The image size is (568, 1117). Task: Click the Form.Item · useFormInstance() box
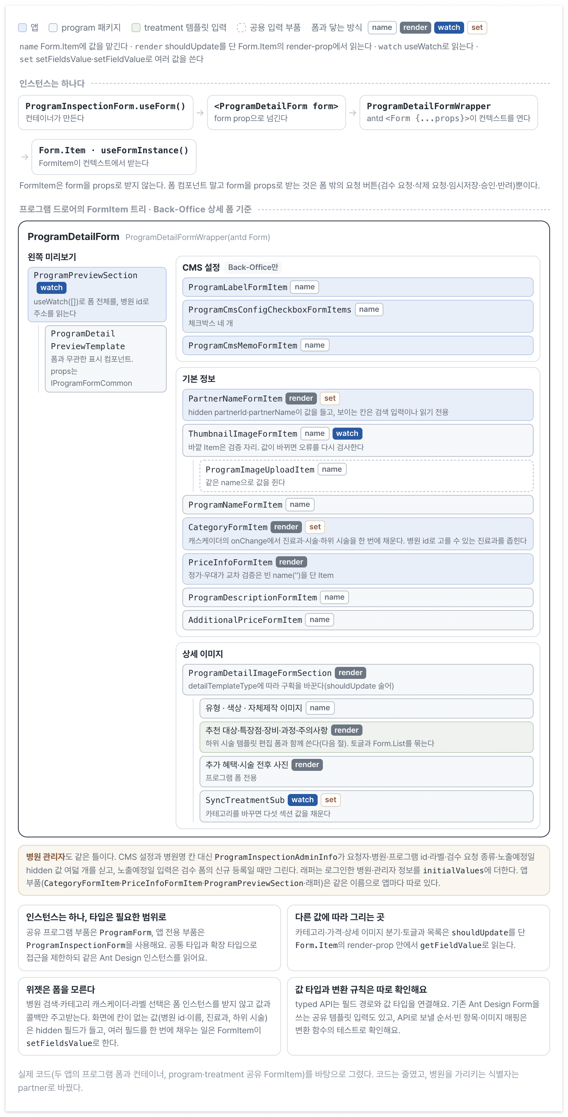[114, 157]
